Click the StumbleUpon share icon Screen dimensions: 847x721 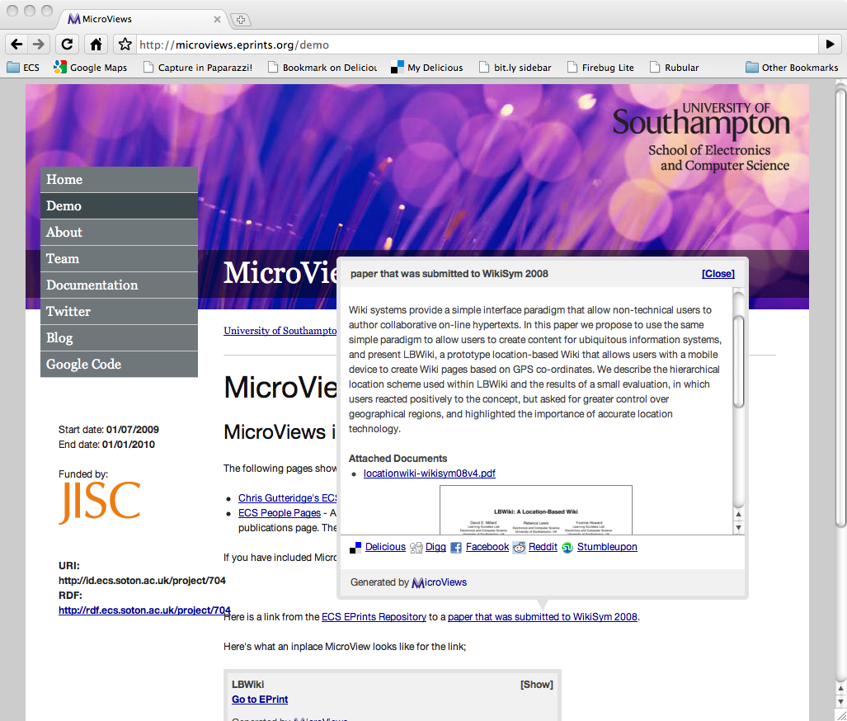[x=567, y=548]
